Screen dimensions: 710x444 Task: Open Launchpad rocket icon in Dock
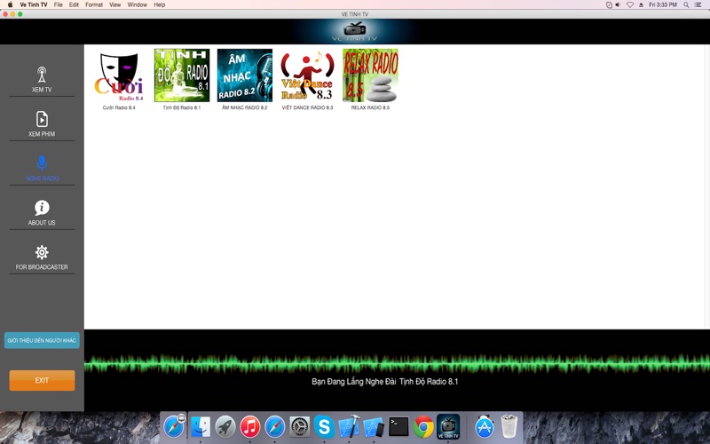225,426
